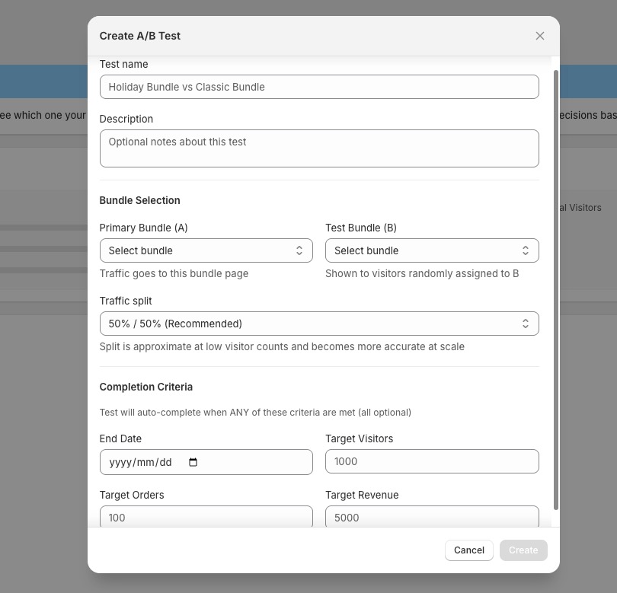Screen dimensions: 617x593
Task: Click into the Description notes textarea
Action: tap(319, 148)
